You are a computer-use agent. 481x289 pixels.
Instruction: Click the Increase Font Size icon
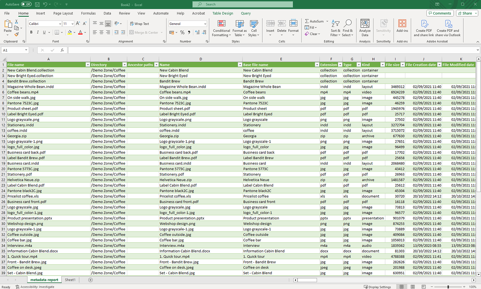[78, 24]
